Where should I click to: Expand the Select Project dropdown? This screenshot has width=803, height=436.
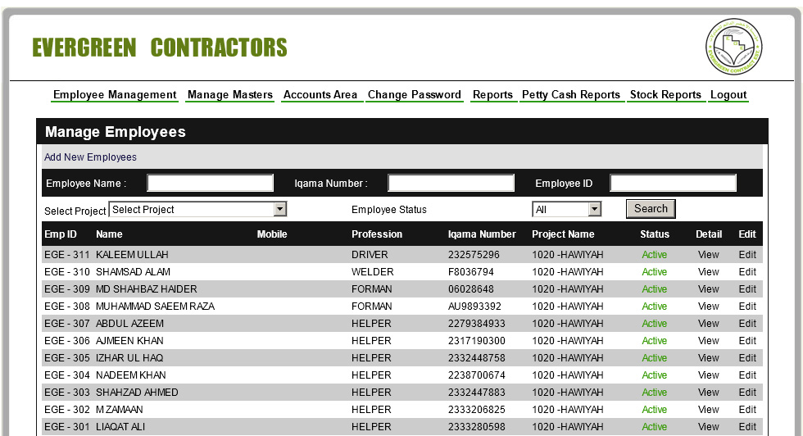[197, 209]
